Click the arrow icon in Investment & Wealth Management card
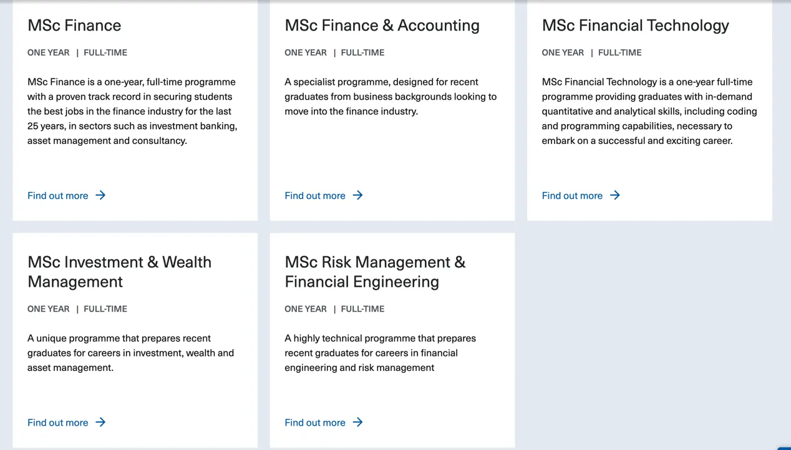 point(100,422)
